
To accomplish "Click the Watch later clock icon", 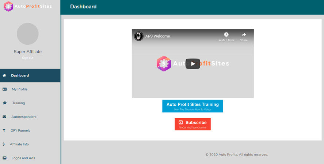I will click(226, 34).
